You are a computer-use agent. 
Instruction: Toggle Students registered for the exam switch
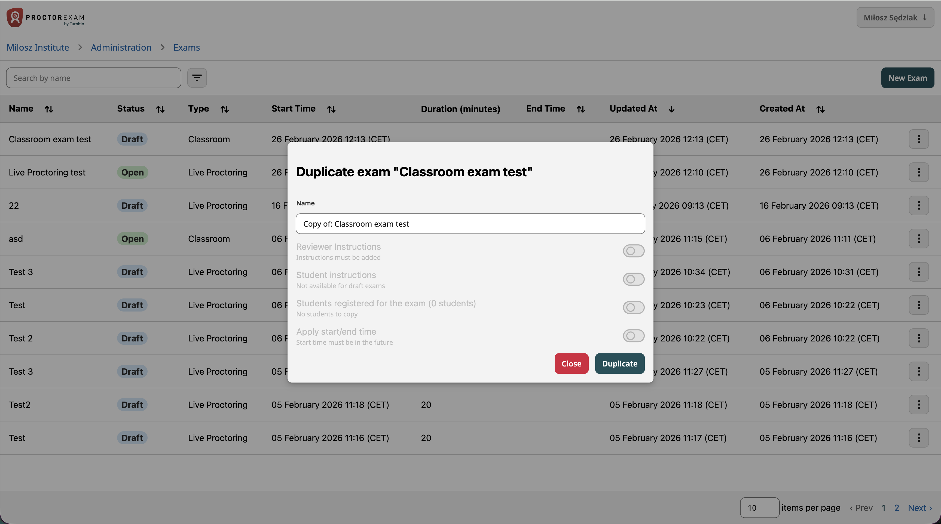(x=633, y=308)
